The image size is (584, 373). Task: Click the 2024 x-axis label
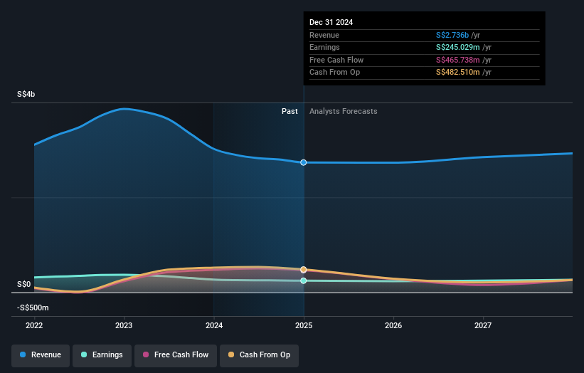click(x=214, y=326)
